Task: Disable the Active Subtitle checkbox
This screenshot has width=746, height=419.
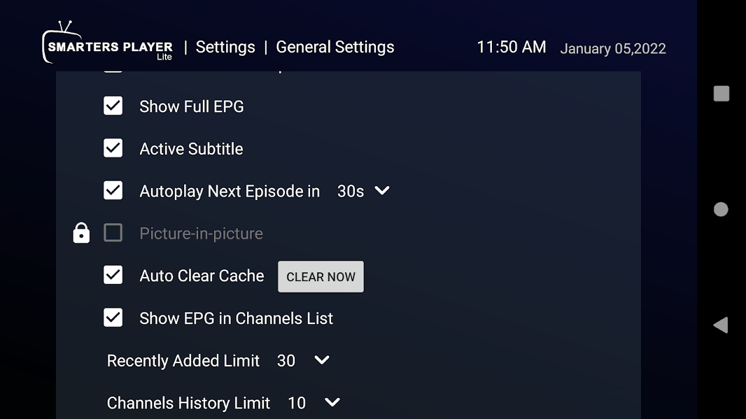Action: (113, 148)
